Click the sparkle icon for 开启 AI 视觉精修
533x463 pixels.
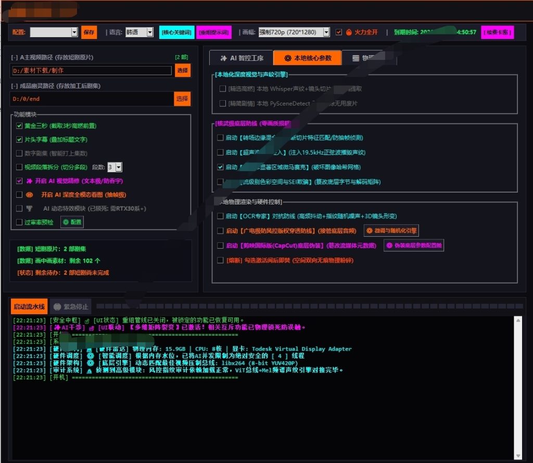pos(30,181)
